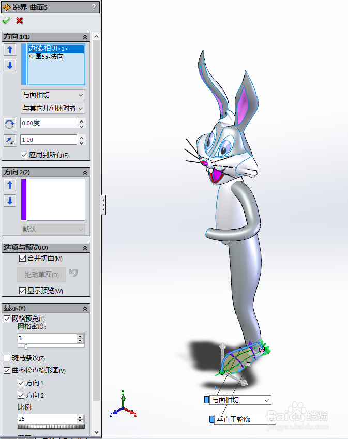Click the direction 2 purple color bar
The height and width of the screenshot is (439, 348).
pyautogui.click(x=23, y=200)
